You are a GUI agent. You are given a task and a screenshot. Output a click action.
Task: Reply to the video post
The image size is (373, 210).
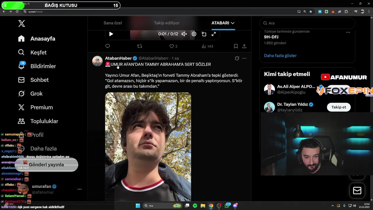point(108,46)
